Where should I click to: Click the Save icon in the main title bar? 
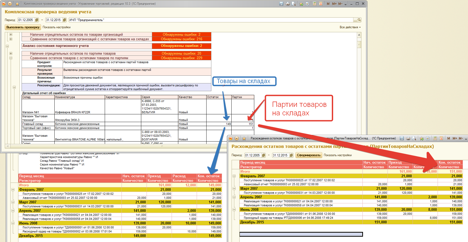(281, 4)
